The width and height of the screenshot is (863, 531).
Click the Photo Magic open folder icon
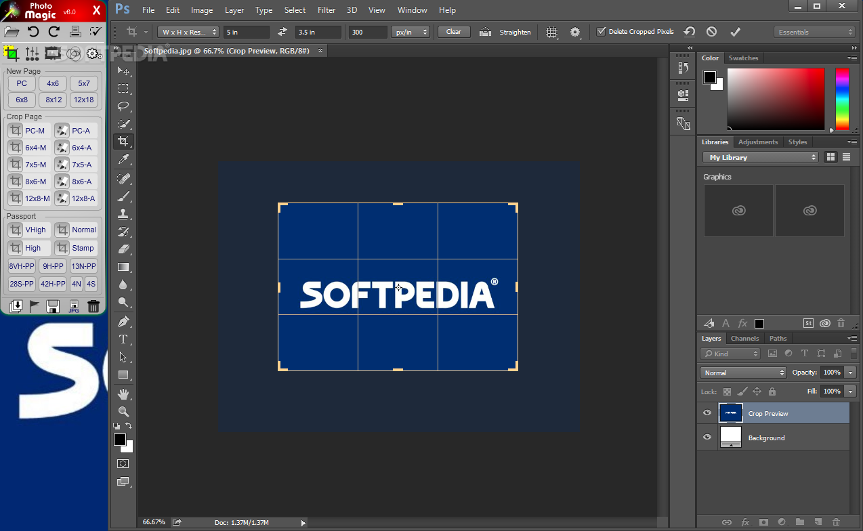pyautogui.click(x=12, y=31)
